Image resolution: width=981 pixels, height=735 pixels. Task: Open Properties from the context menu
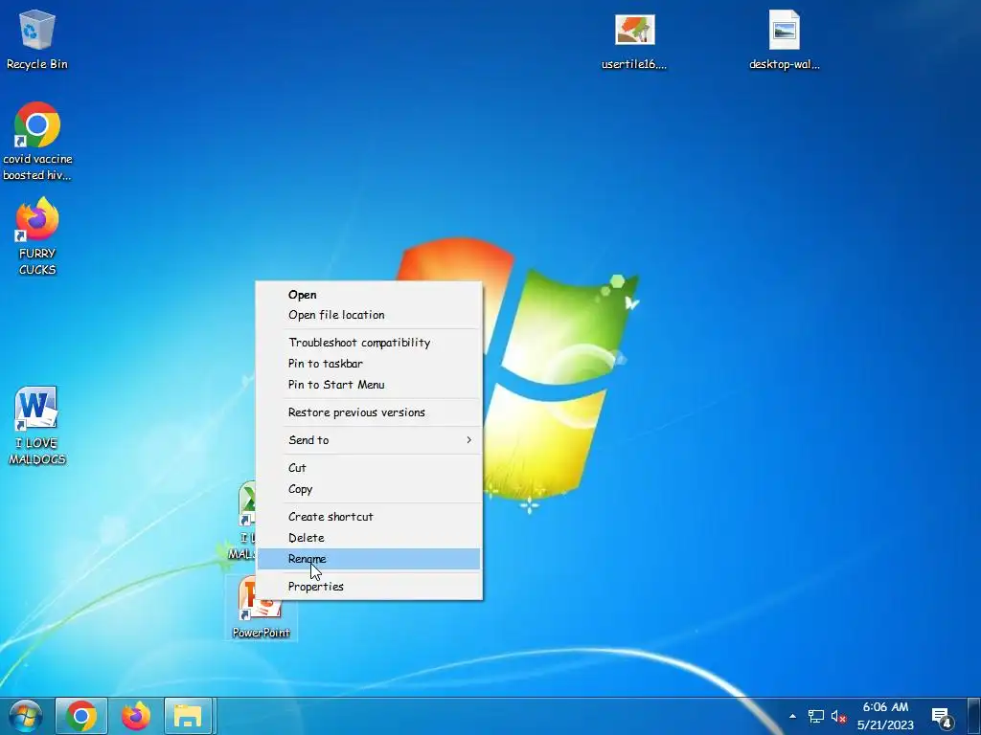coord(369,587)
